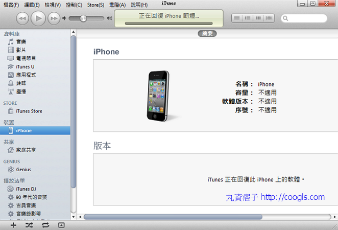This screenshot has height=230, width=338.
Task: Click the sidebar scroll up arrow
Action: click(x=74, y=32)
